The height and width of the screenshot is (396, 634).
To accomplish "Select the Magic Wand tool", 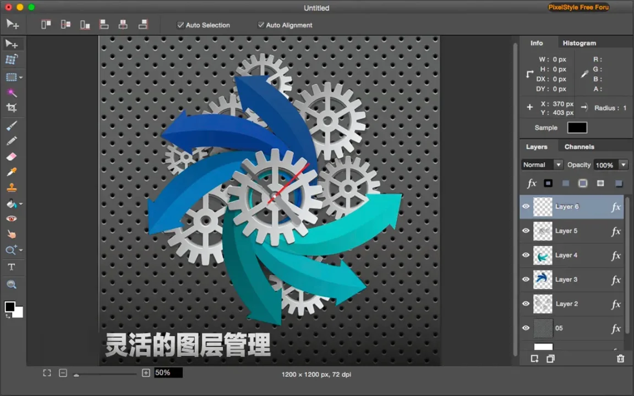I will (12, 92).
